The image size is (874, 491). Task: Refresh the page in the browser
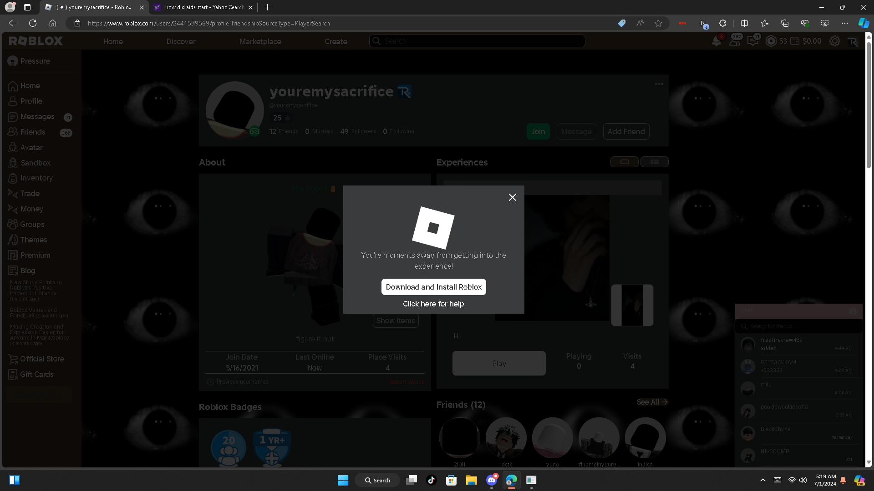(x=33, y=23)
